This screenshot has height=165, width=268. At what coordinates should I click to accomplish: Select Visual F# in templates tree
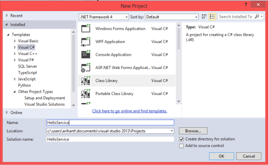tap(26, 60)
